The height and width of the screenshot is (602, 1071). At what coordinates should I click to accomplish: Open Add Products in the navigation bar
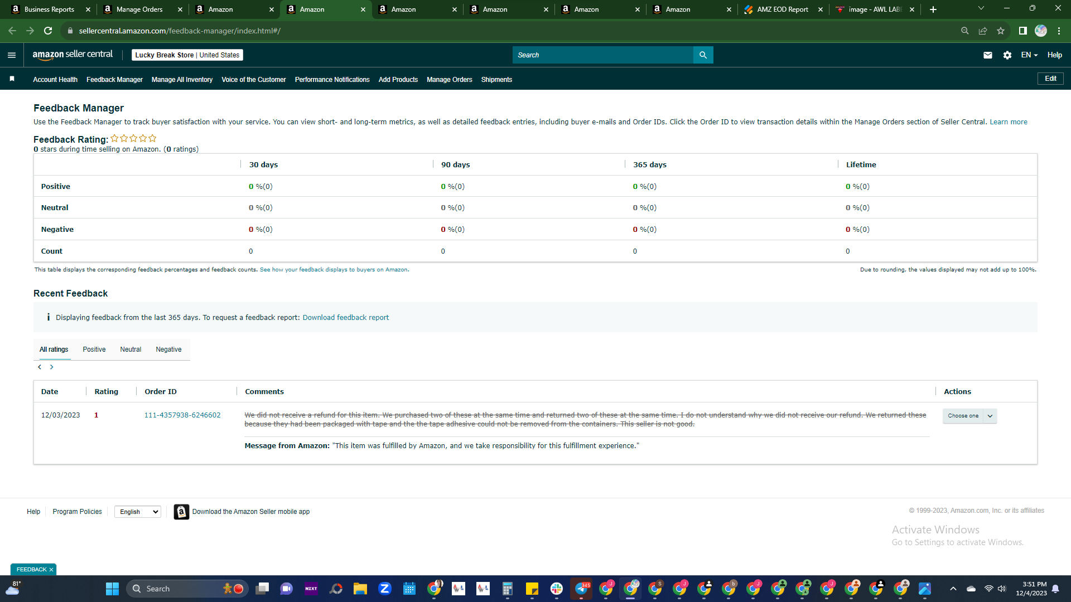(x=398, y=80)
